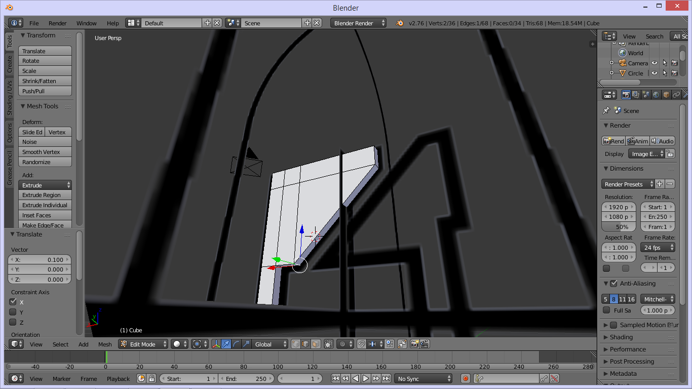Play animation forward in timeline

tap(366, 378)
